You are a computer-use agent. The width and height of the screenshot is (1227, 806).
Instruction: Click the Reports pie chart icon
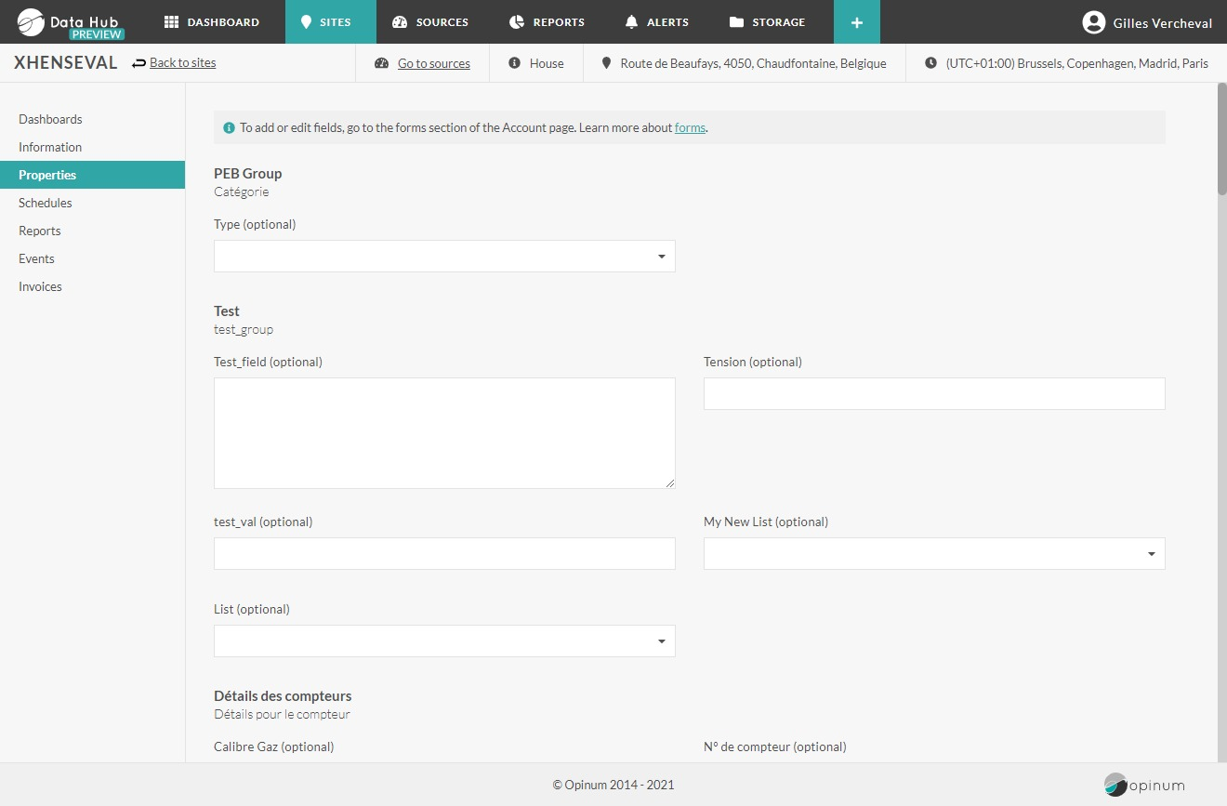point(518,22)
